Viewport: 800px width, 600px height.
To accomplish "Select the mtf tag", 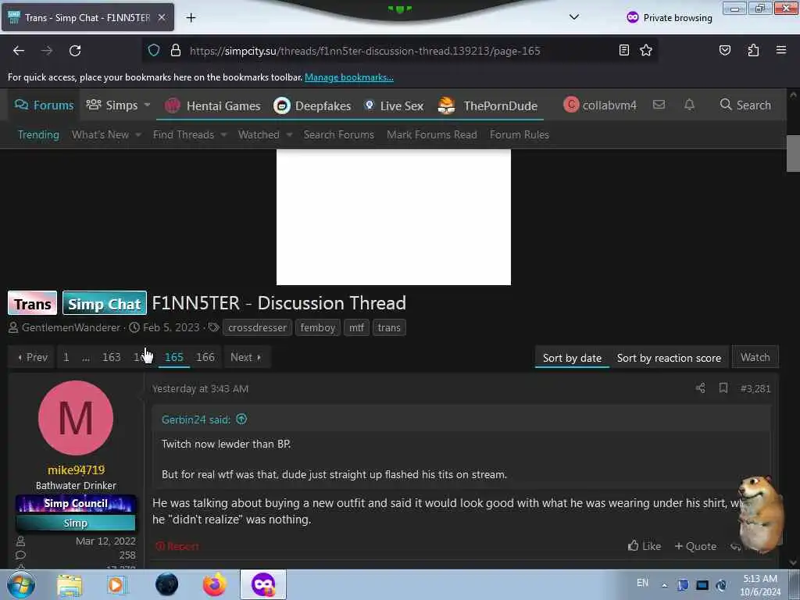I will (356, 327).
